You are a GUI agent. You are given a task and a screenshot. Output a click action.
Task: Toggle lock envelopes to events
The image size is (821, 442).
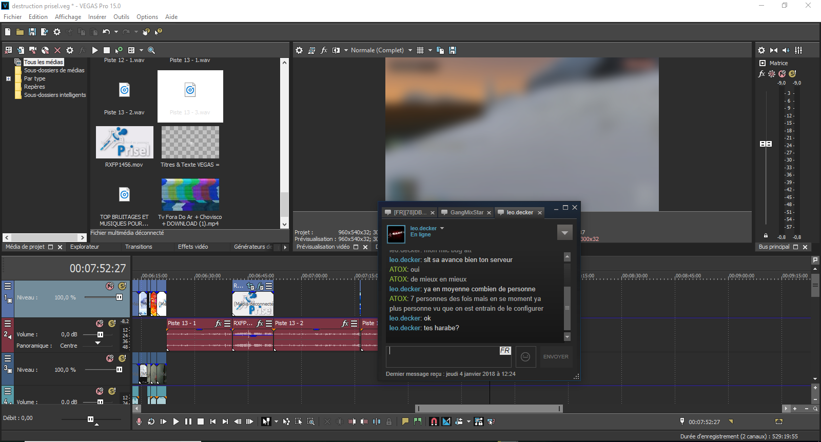[x=479, y=421]
